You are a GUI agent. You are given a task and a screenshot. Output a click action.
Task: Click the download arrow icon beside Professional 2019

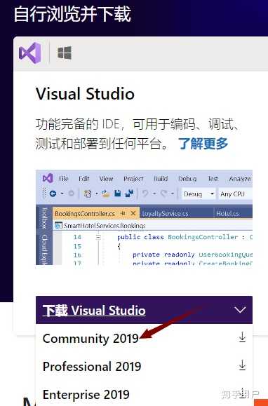[x=242, y=365]
